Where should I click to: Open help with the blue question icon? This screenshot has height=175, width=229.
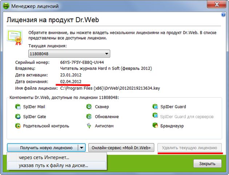pos(223,15)
